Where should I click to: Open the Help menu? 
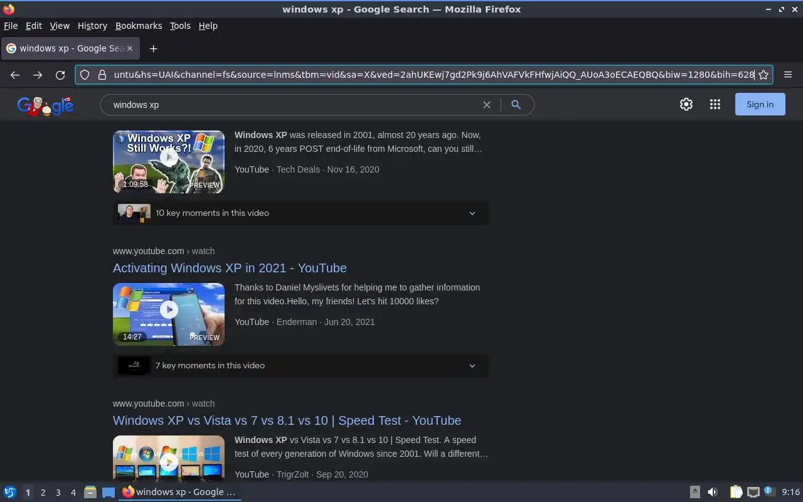(208, 26)
